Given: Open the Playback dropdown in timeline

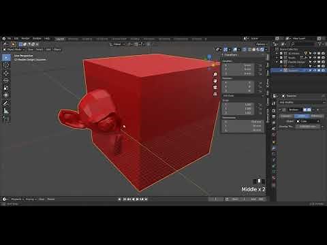Looking at the screenshot, I should coord(17,199).
